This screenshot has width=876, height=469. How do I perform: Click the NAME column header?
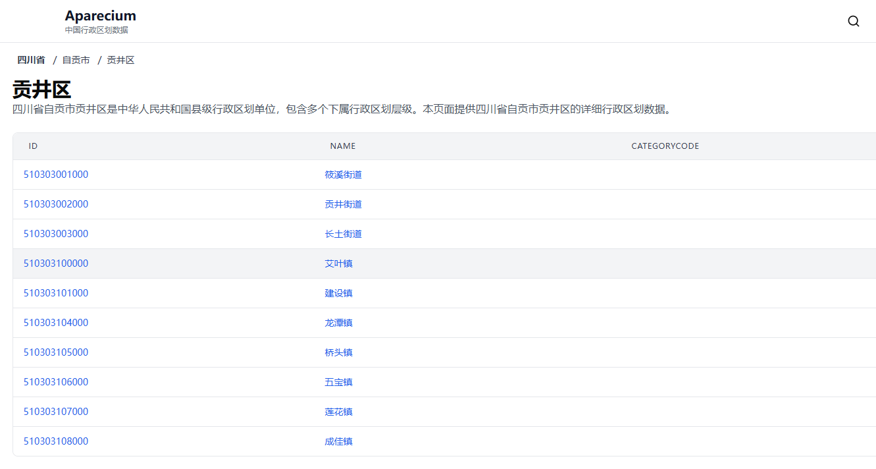pos(343,146)
